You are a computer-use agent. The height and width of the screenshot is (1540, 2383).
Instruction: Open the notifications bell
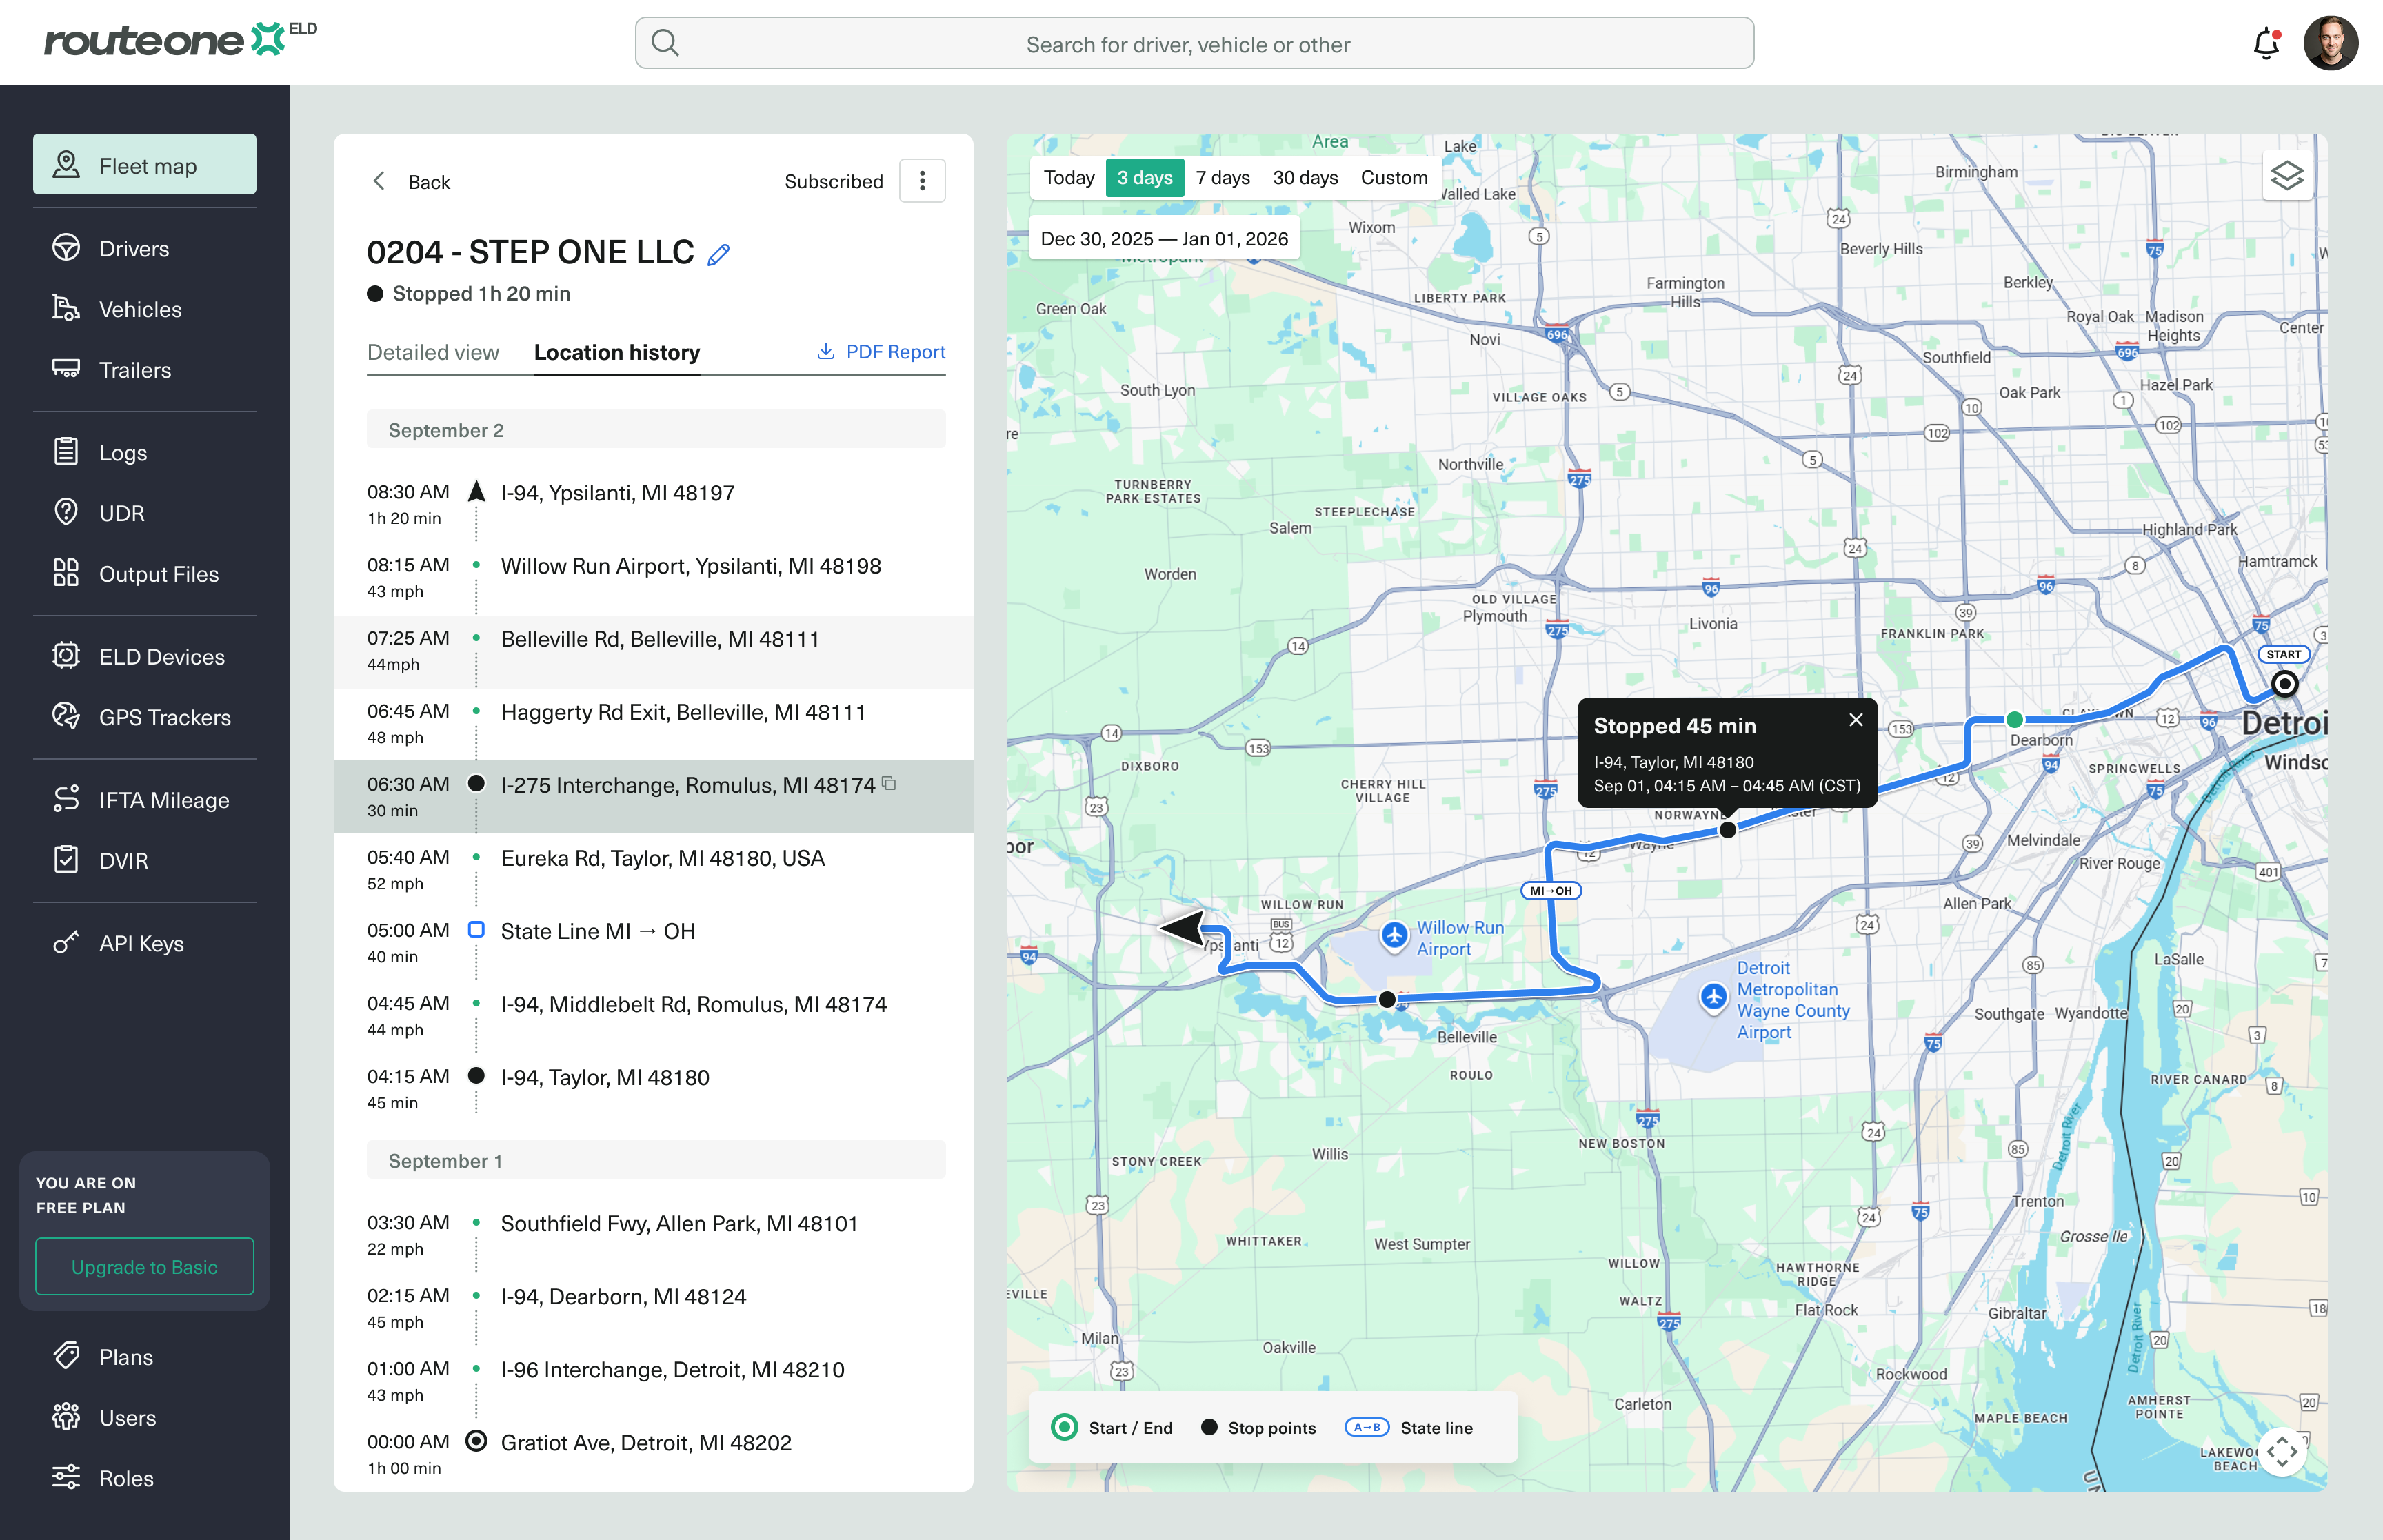point(2266,44)
